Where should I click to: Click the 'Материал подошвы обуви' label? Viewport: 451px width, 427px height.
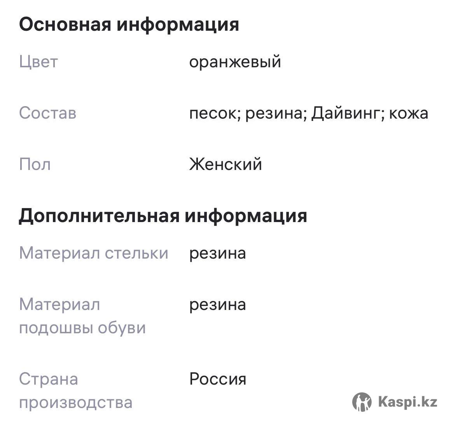[x=82, y=316]
